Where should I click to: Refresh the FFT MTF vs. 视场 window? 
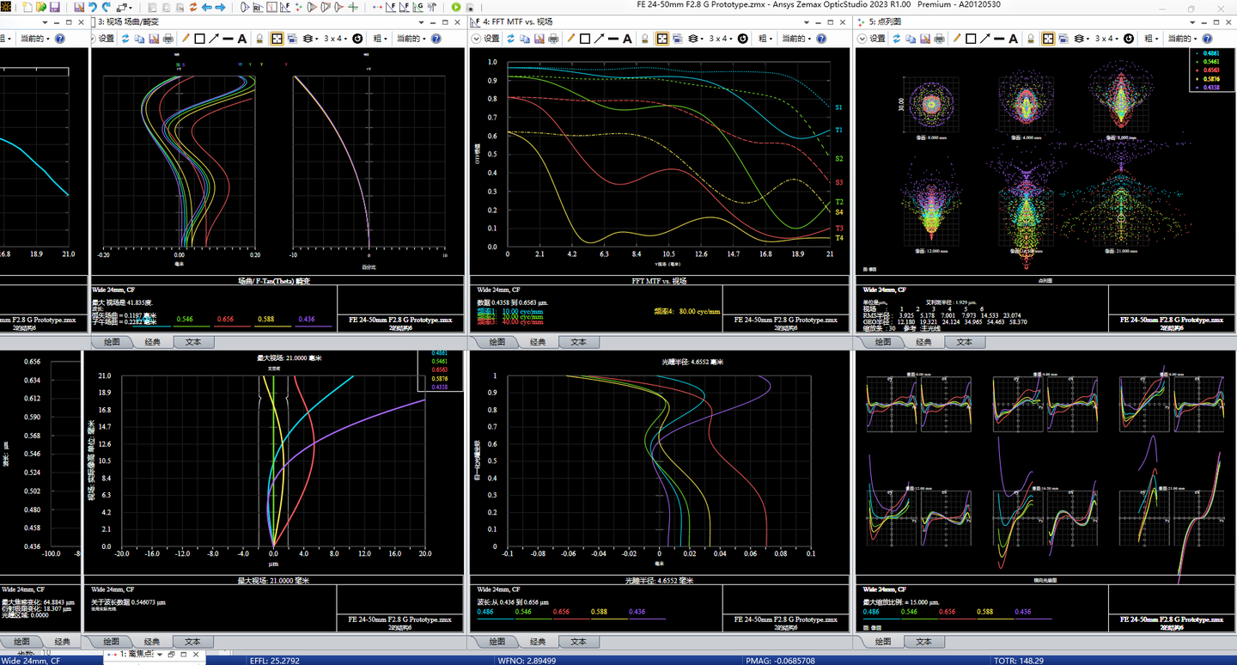[510, 39]
